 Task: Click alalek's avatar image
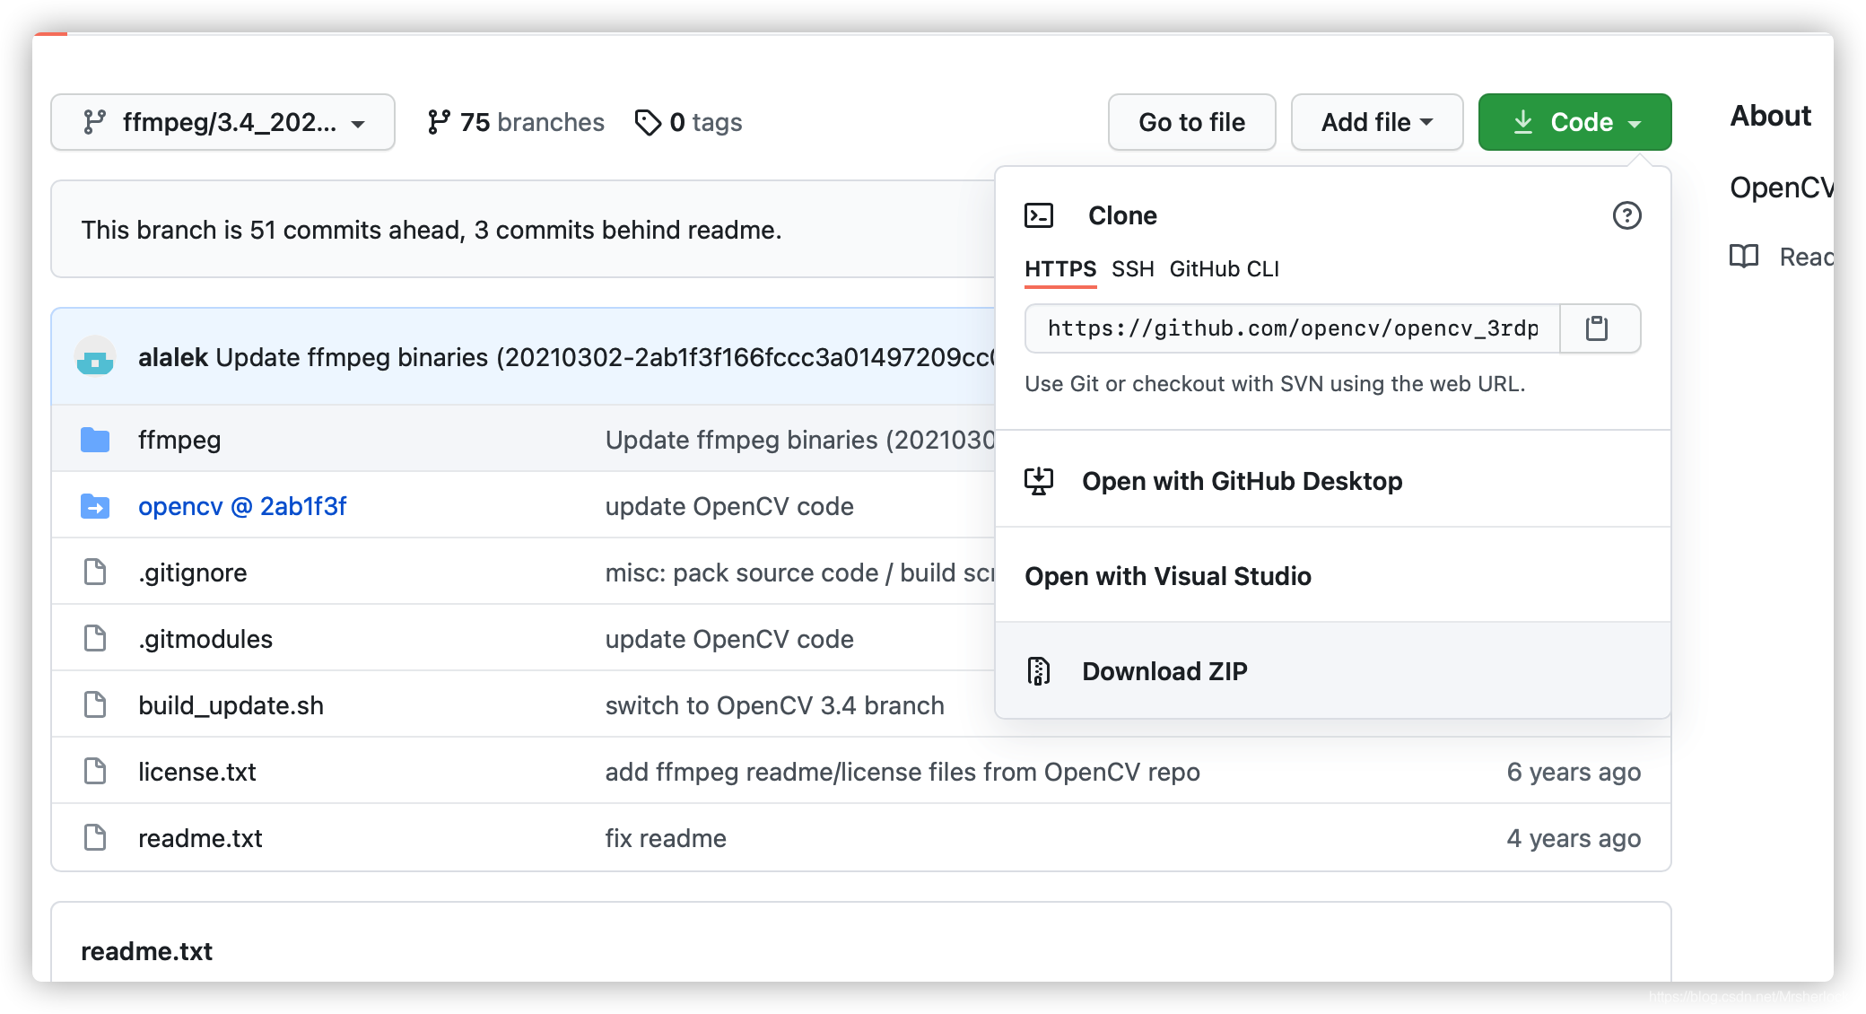pyautogui.click(x=95, y=357)
